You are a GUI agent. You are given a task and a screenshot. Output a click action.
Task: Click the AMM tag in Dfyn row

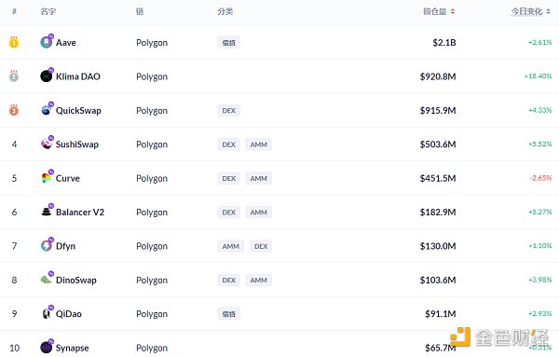231,246
